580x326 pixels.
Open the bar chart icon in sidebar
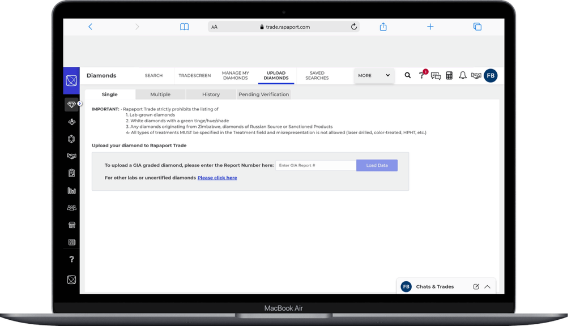(71, 190)
